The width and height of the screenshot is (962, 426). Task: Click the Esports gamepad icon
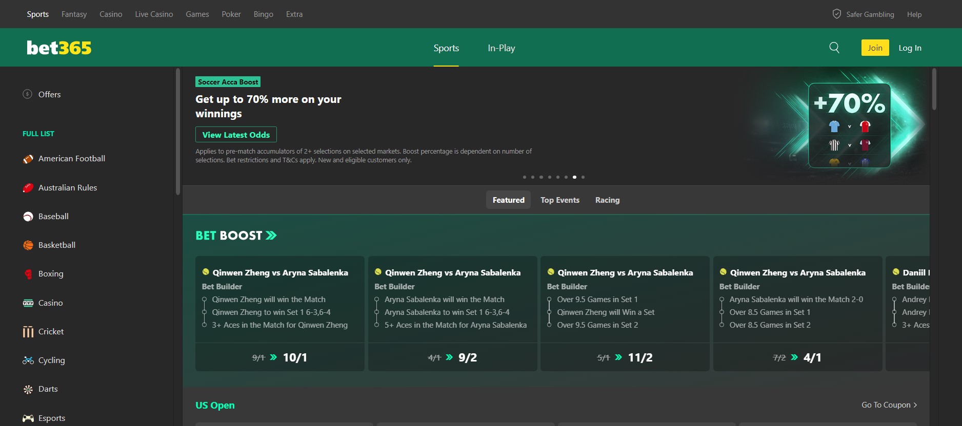click(28, 418)
